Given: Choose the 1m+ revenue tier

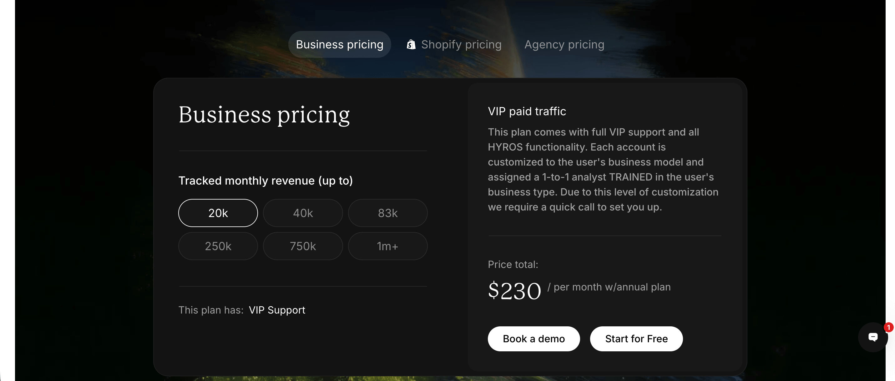Looking at the screenshot, I should (387, 246).
